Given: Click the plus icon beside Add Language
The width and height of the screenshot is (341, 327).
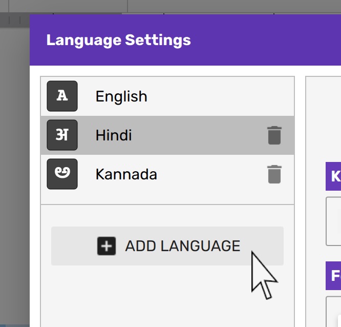Looking at the screenshot, I should pyautogui.click(x=106, y=246).
